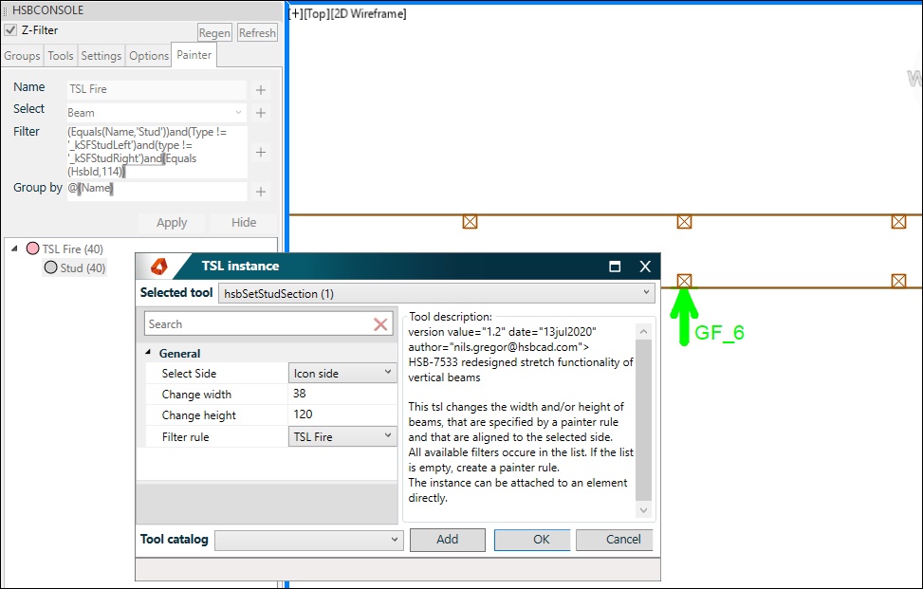Switch to the Groups tab
Image resolution: width=923 pixels, height=589 pixels.
22,56
